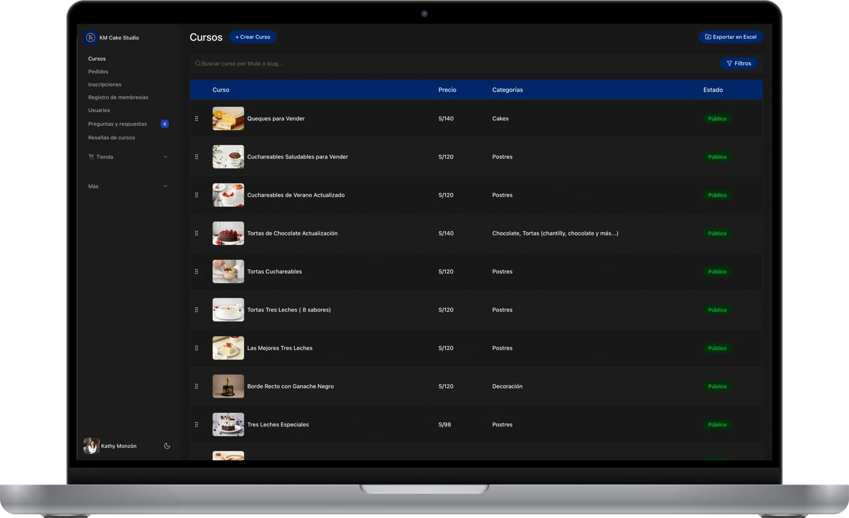Click the Precio column header
Screen dimensions: 849x518
[447, 90]
